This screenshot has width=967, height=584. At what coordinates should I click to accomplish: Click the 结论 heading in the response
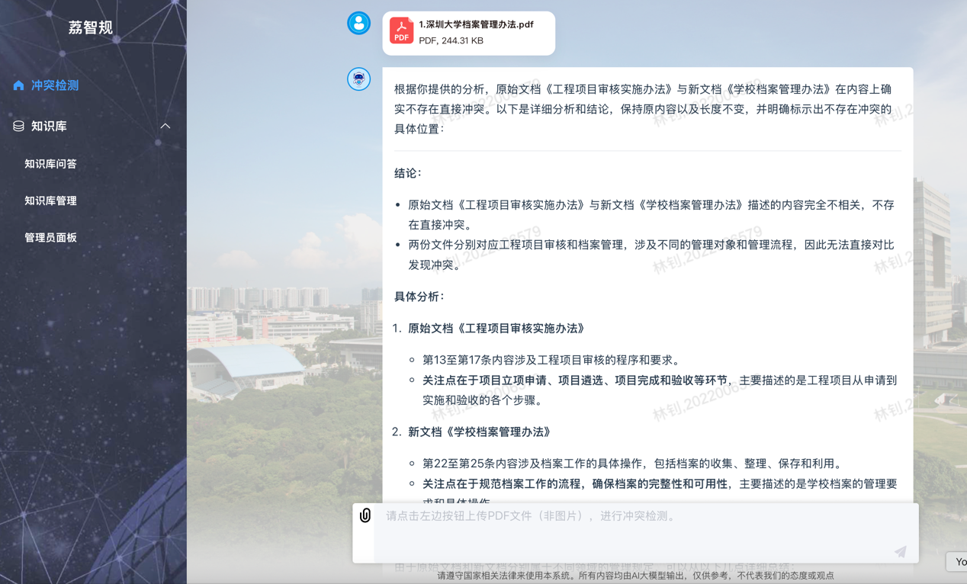pos(408,173)
